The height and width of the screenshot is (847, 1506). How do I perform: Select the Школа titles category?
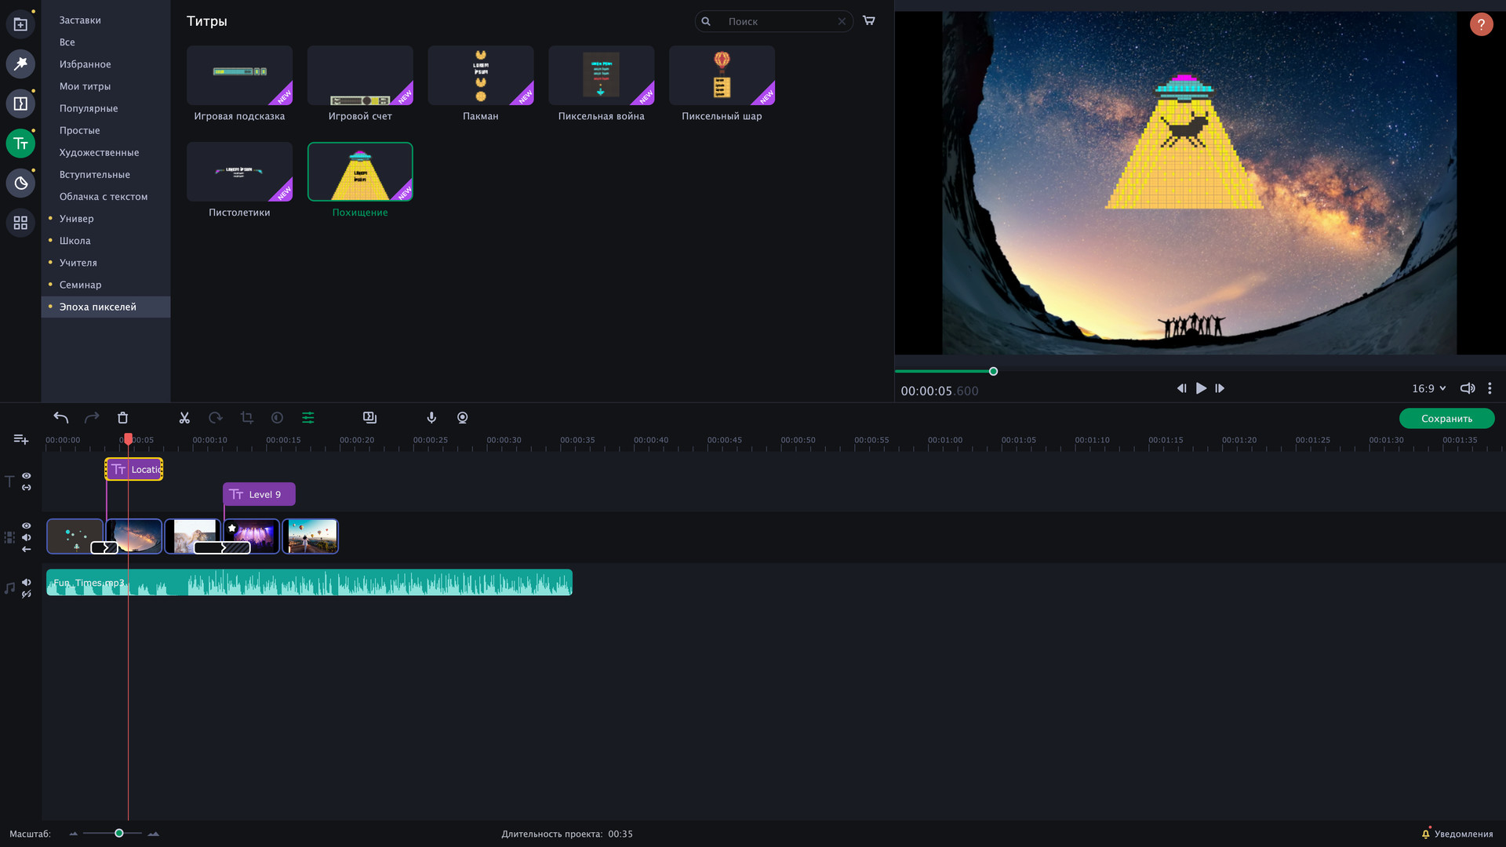tap(75, 241)
